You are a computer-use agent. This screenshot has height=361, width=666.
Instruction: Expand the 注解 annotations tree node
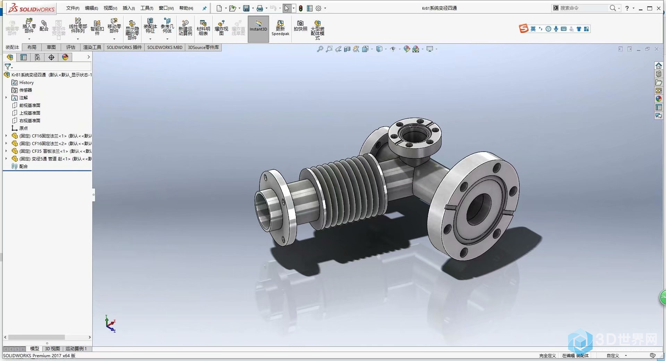(x=6, y=98)
